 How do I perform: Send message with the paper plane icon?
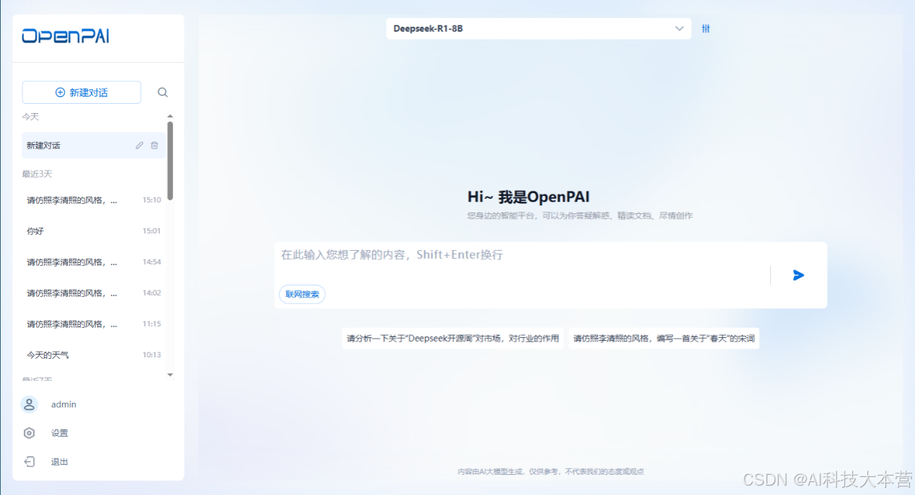(x=798, y=275)
